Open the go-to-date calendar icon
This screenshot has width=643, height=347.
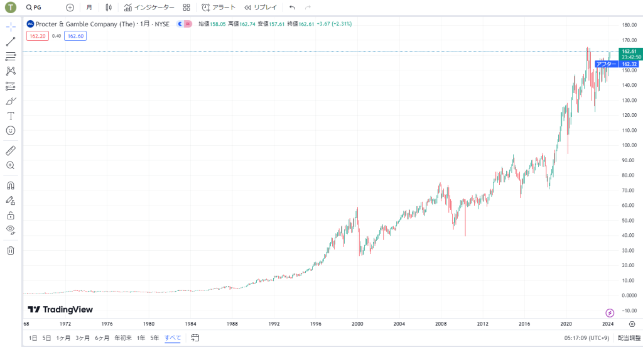195,338
